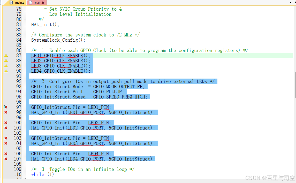Click the 'Low Level Initialization' comment line

pos(78,14)
